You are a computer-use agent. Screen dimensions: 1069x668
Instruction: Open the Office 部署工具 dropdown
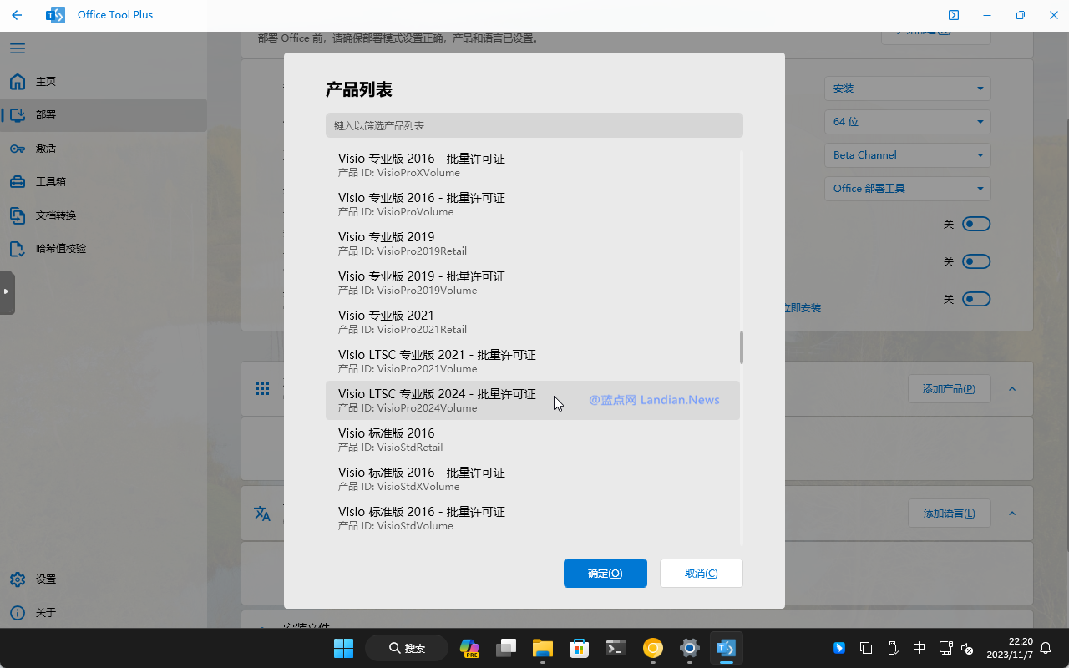(907, 189)
